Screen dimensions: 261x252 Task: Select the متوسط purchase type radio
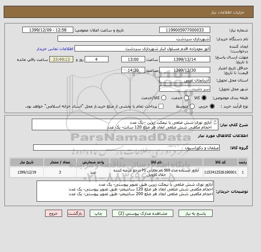(x=192, y=106)
